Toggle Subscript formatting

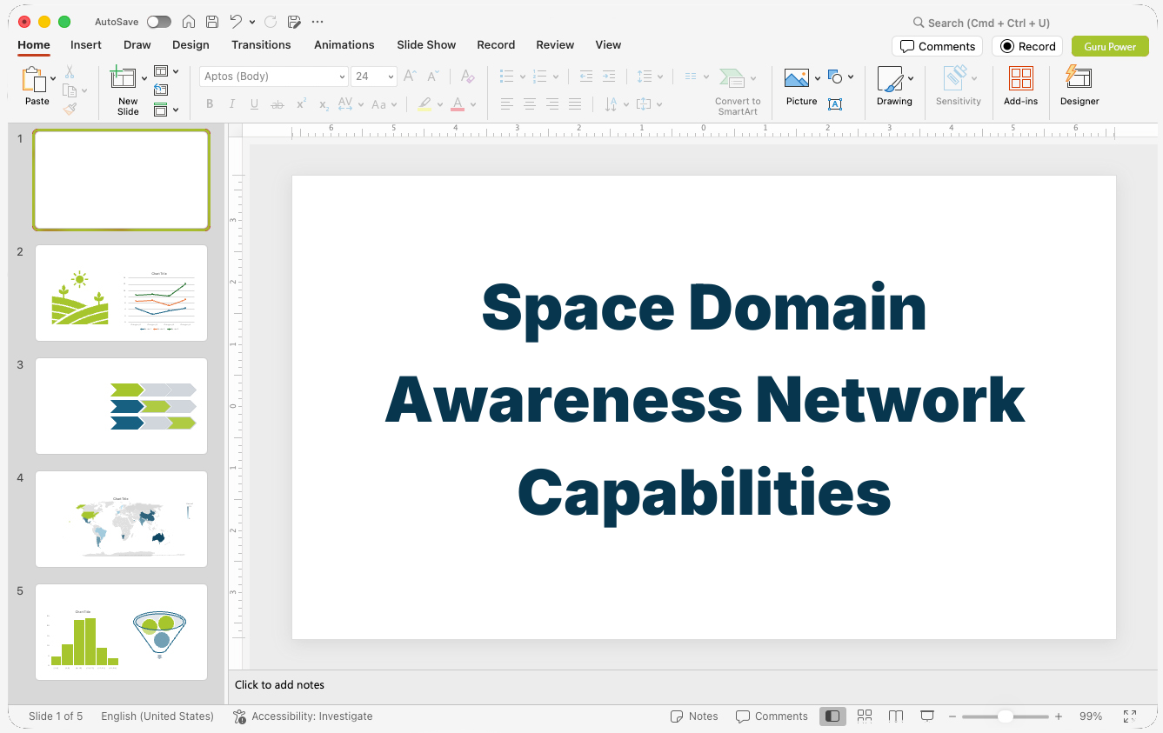[x=324, y=104]
